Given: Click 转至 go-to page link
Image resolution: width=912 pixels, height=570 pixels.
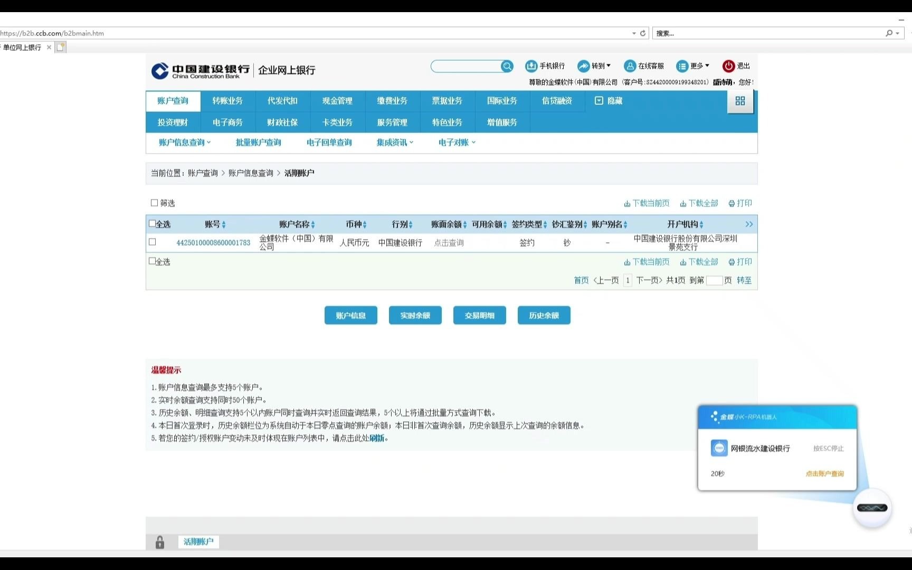Looking at the screenshot, I should [x=744, y=280].
